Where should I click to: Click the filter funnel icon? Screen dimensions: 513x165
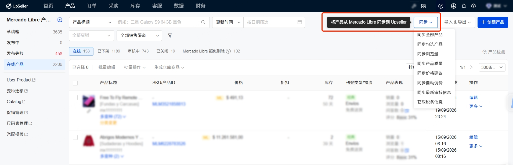coord(170,35)
